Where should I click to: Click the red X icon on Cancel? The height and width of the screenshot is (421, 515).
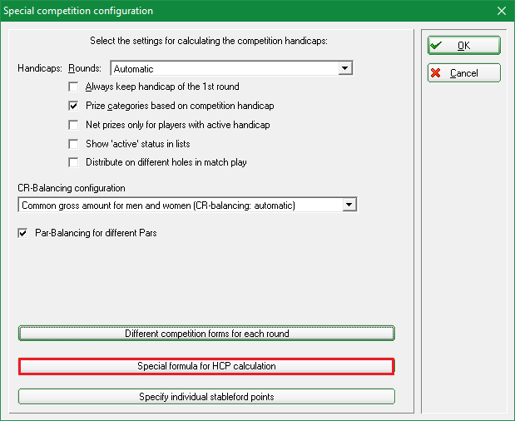(435, 73)
